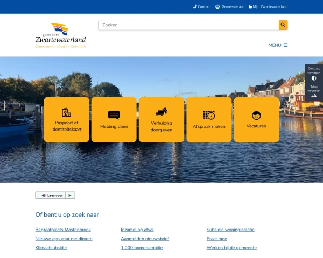The image size is (323, 258).
Task: Toggle Contrast verhogen
Action: pos(314,74)
